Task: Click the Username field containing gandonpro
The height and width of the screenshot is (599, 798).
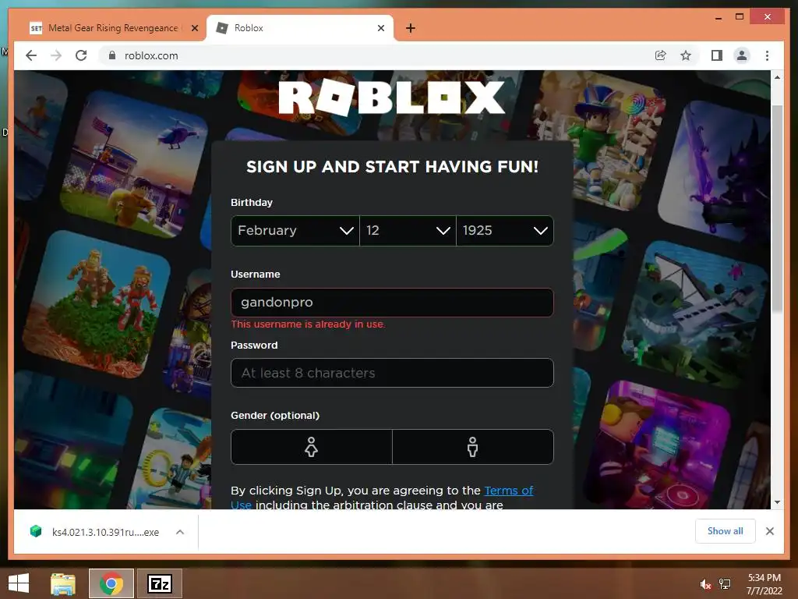Action: 392,303
